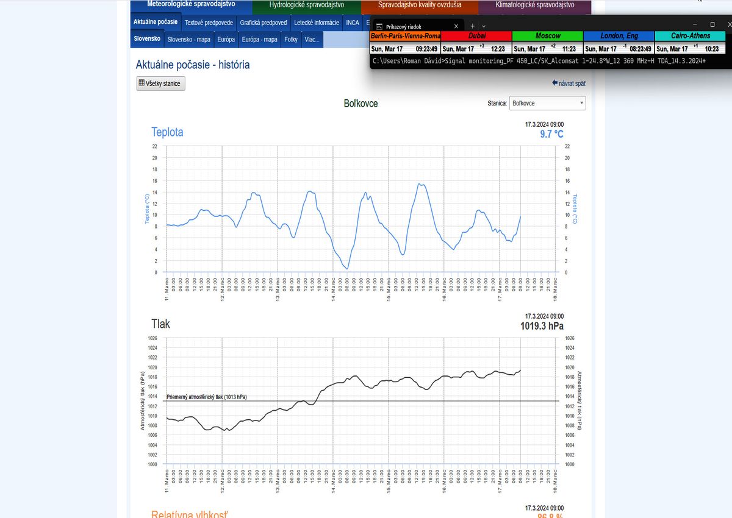Click the návrat späť link
732x518 pixels.
572,82
